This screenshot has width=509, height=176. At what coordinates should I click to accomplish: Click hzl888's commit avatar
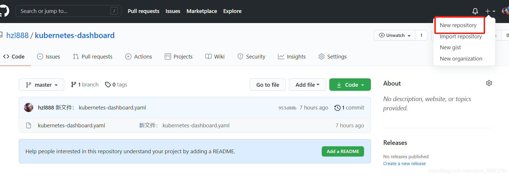point(29,107)
